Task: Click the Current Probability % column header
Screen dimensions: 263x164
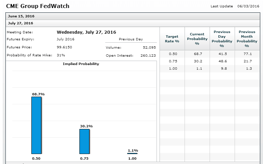Action: tap(197, 39)
